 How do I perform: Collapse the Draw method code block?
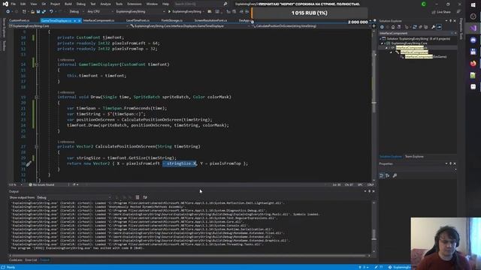pos(37,97)
